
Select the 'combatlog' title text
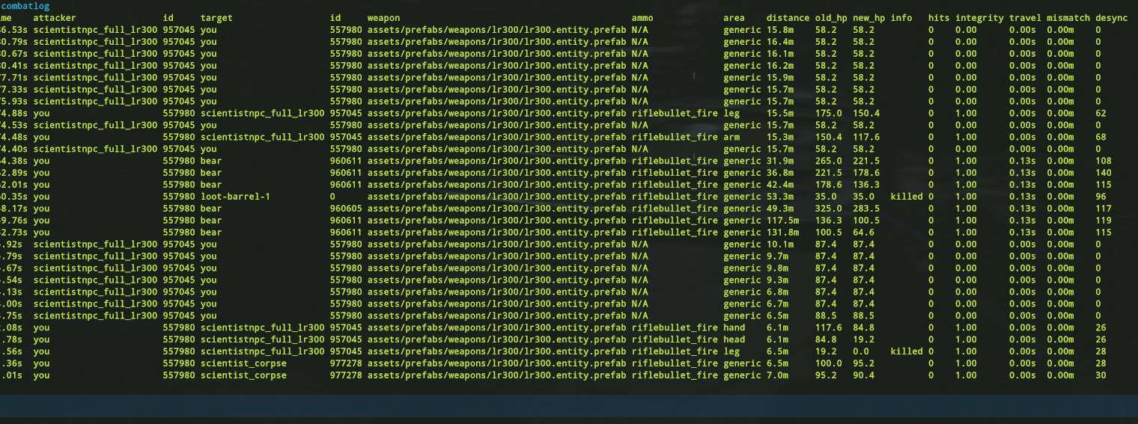[x=25, y=6]
